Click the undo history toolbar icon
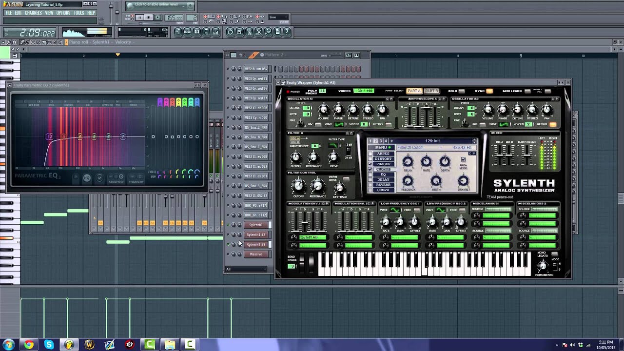Image resolution: width=624 pixels, height=351 pixels. pyautogui.click(x=230, y=32)
